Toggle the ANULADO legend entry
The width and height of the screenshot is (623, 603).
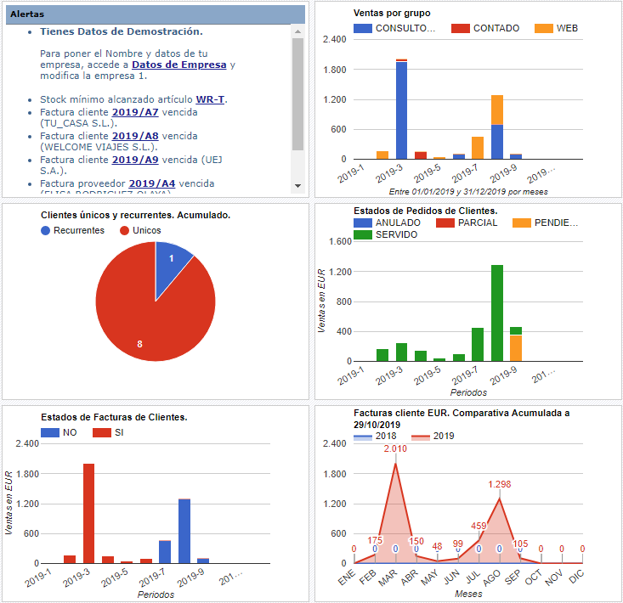386,223
